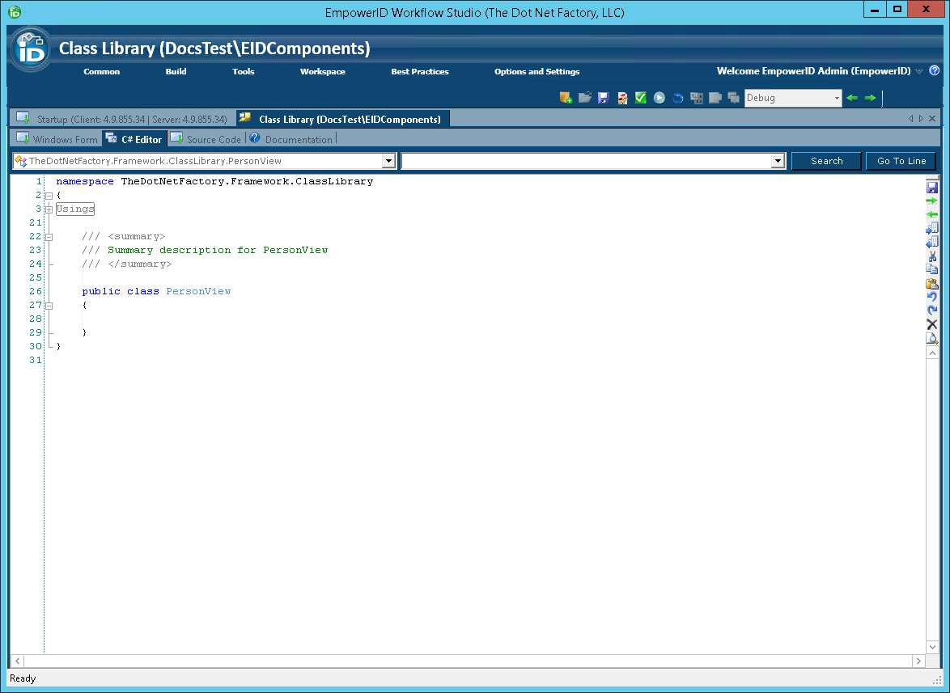Expand the collapsed Usings region

coord(49,209)
